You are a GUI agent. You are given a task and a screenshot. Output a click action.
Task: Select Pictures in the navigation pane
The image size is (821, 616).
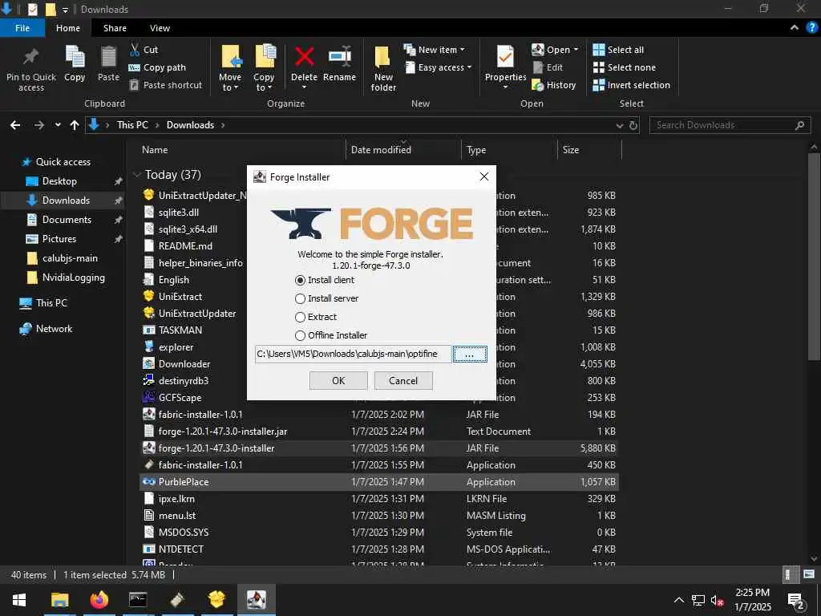pos(59,239)
